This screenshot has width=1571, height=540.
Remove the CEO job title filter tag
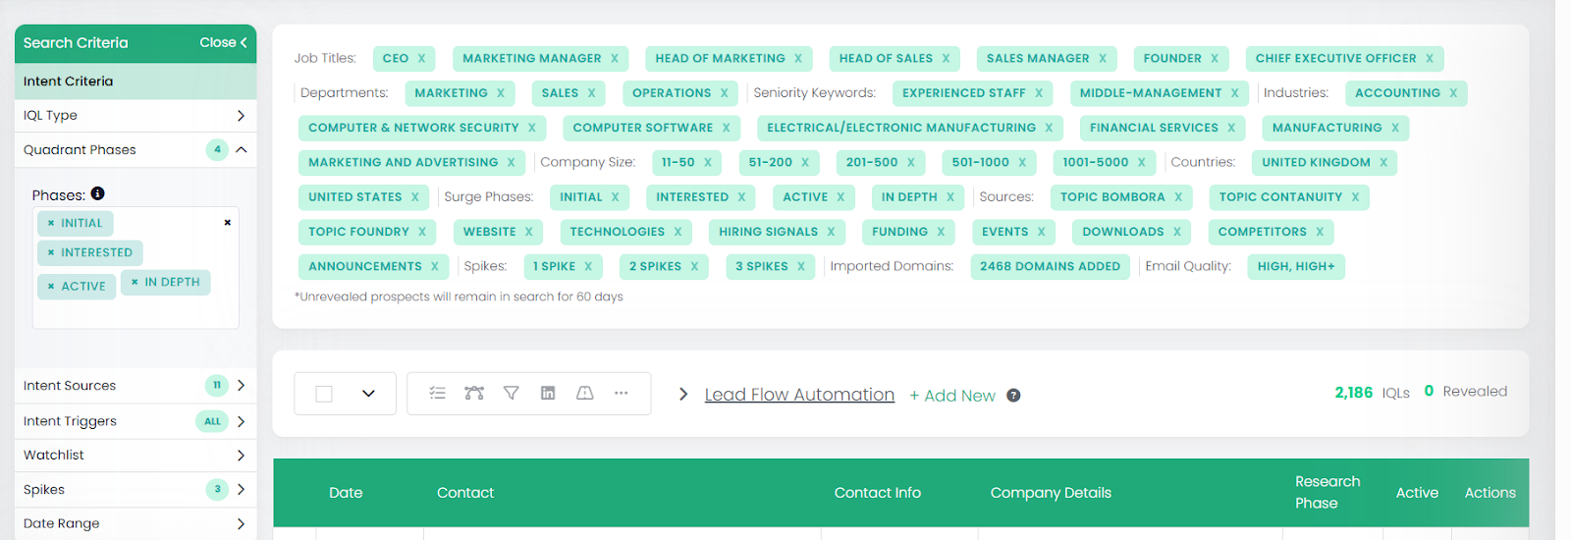click(x=422, y=59)
